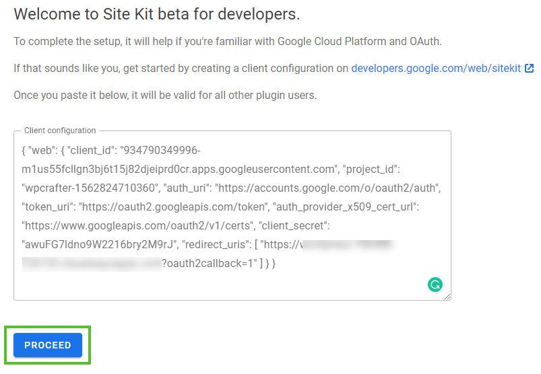Click the 'Client configuration' field label

click(60, 130)
